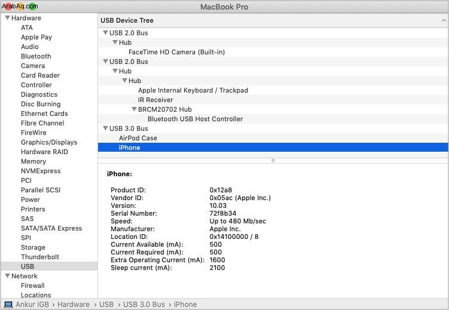Select Card Reader in the sidebar
This screenshot has height=310, width=449.
coord(41,75)
